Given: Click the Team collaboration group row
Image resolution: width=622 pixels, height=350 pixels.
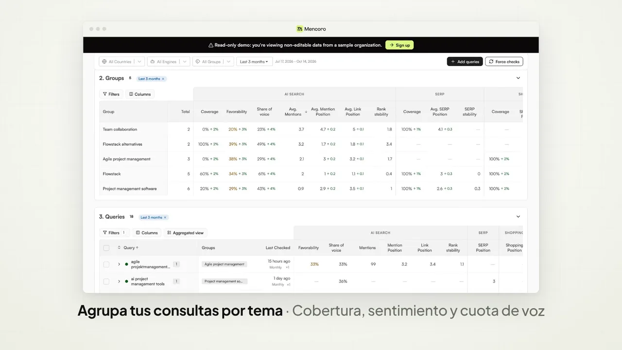Looking at the screenshot, I should tap(311, 129).
